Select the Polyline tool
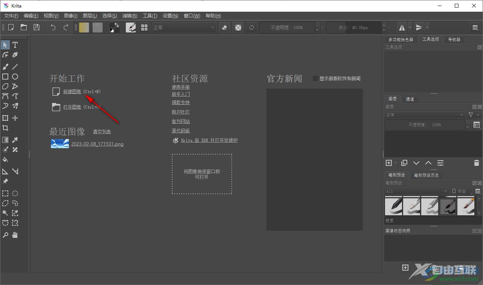This screenshot has width=483, height=285. pos(15,86)
